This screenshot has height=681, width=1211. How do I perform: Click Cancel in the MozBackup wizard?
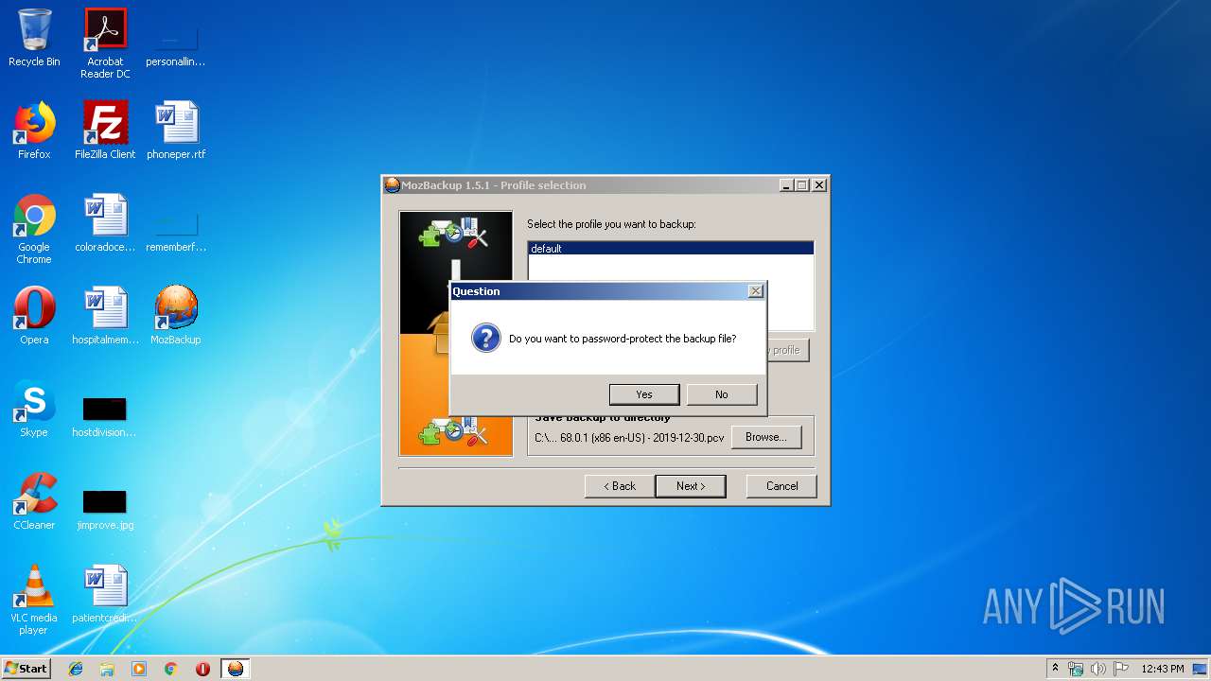tap(781, 486)
